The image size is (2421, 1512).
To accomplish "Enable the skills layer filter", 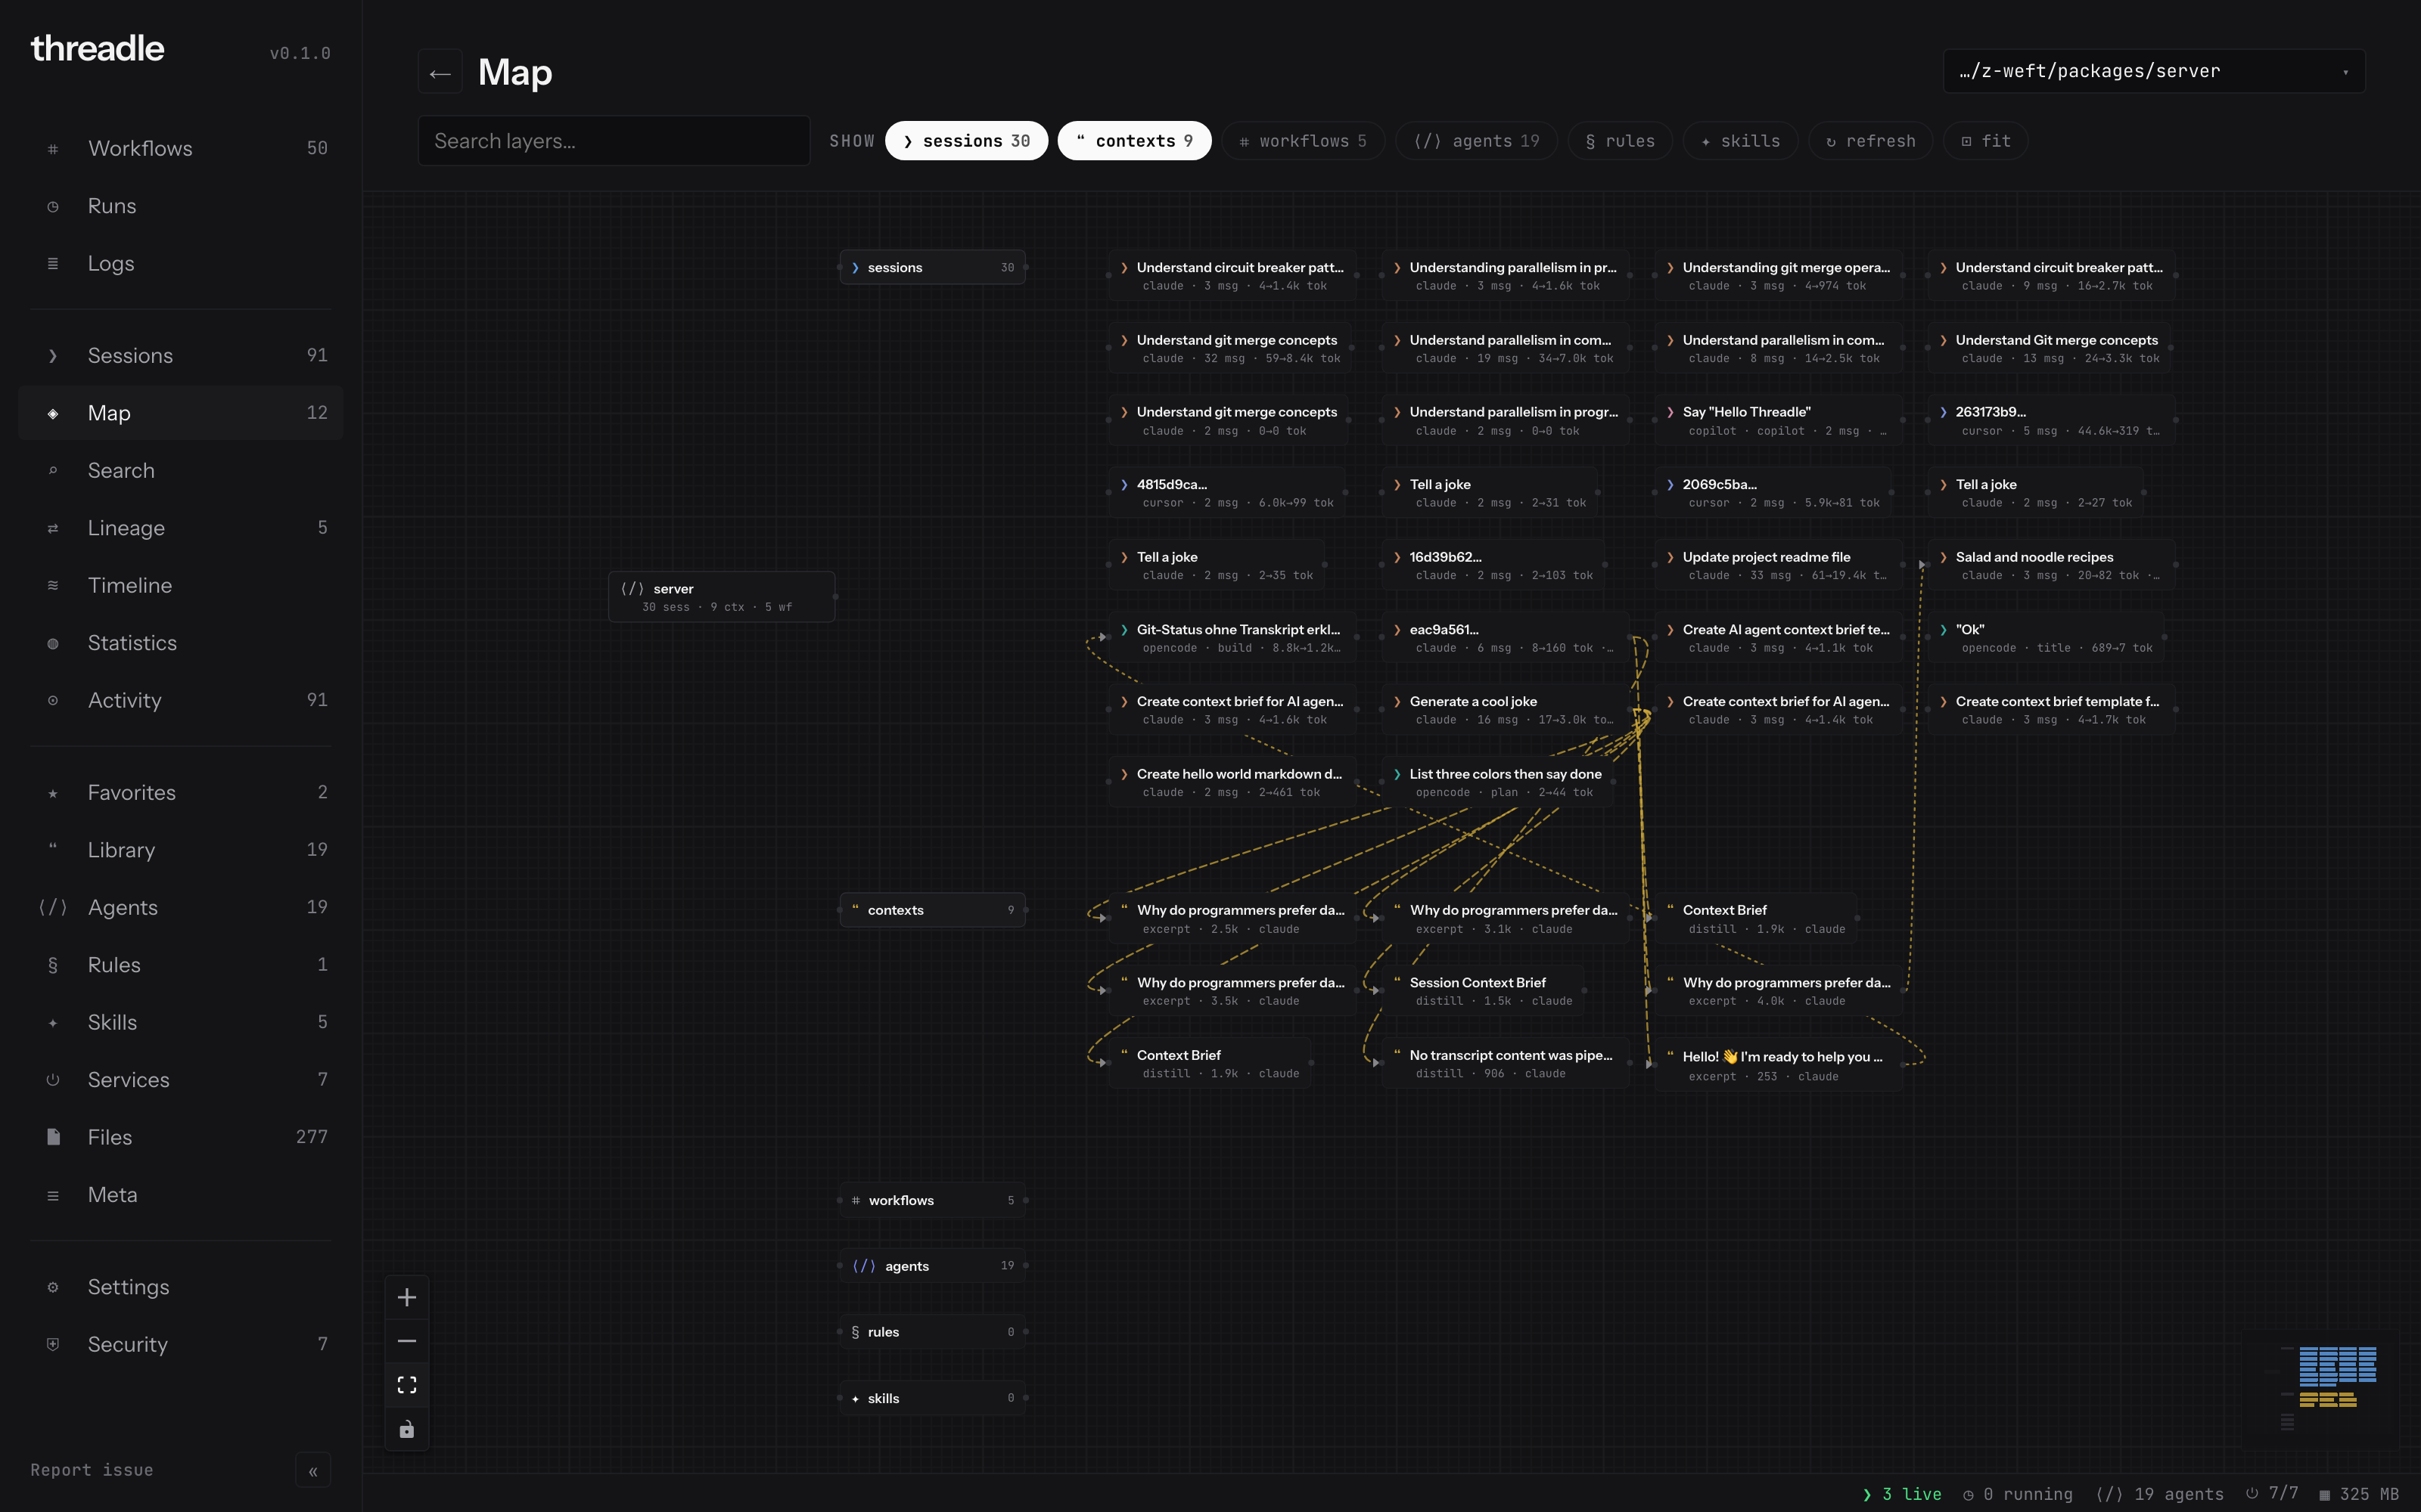I will [x=1741, y=141].
